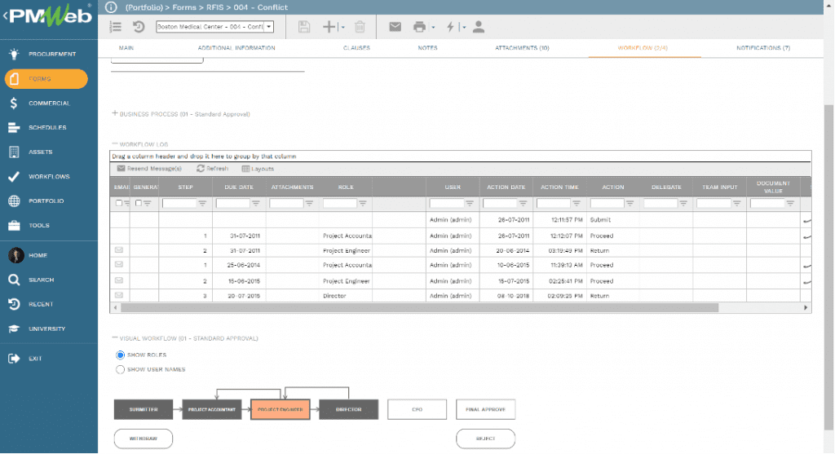Collapse the Workflow Log section
The width and height of the screenshot is (835, 454).
click(114, 143)
